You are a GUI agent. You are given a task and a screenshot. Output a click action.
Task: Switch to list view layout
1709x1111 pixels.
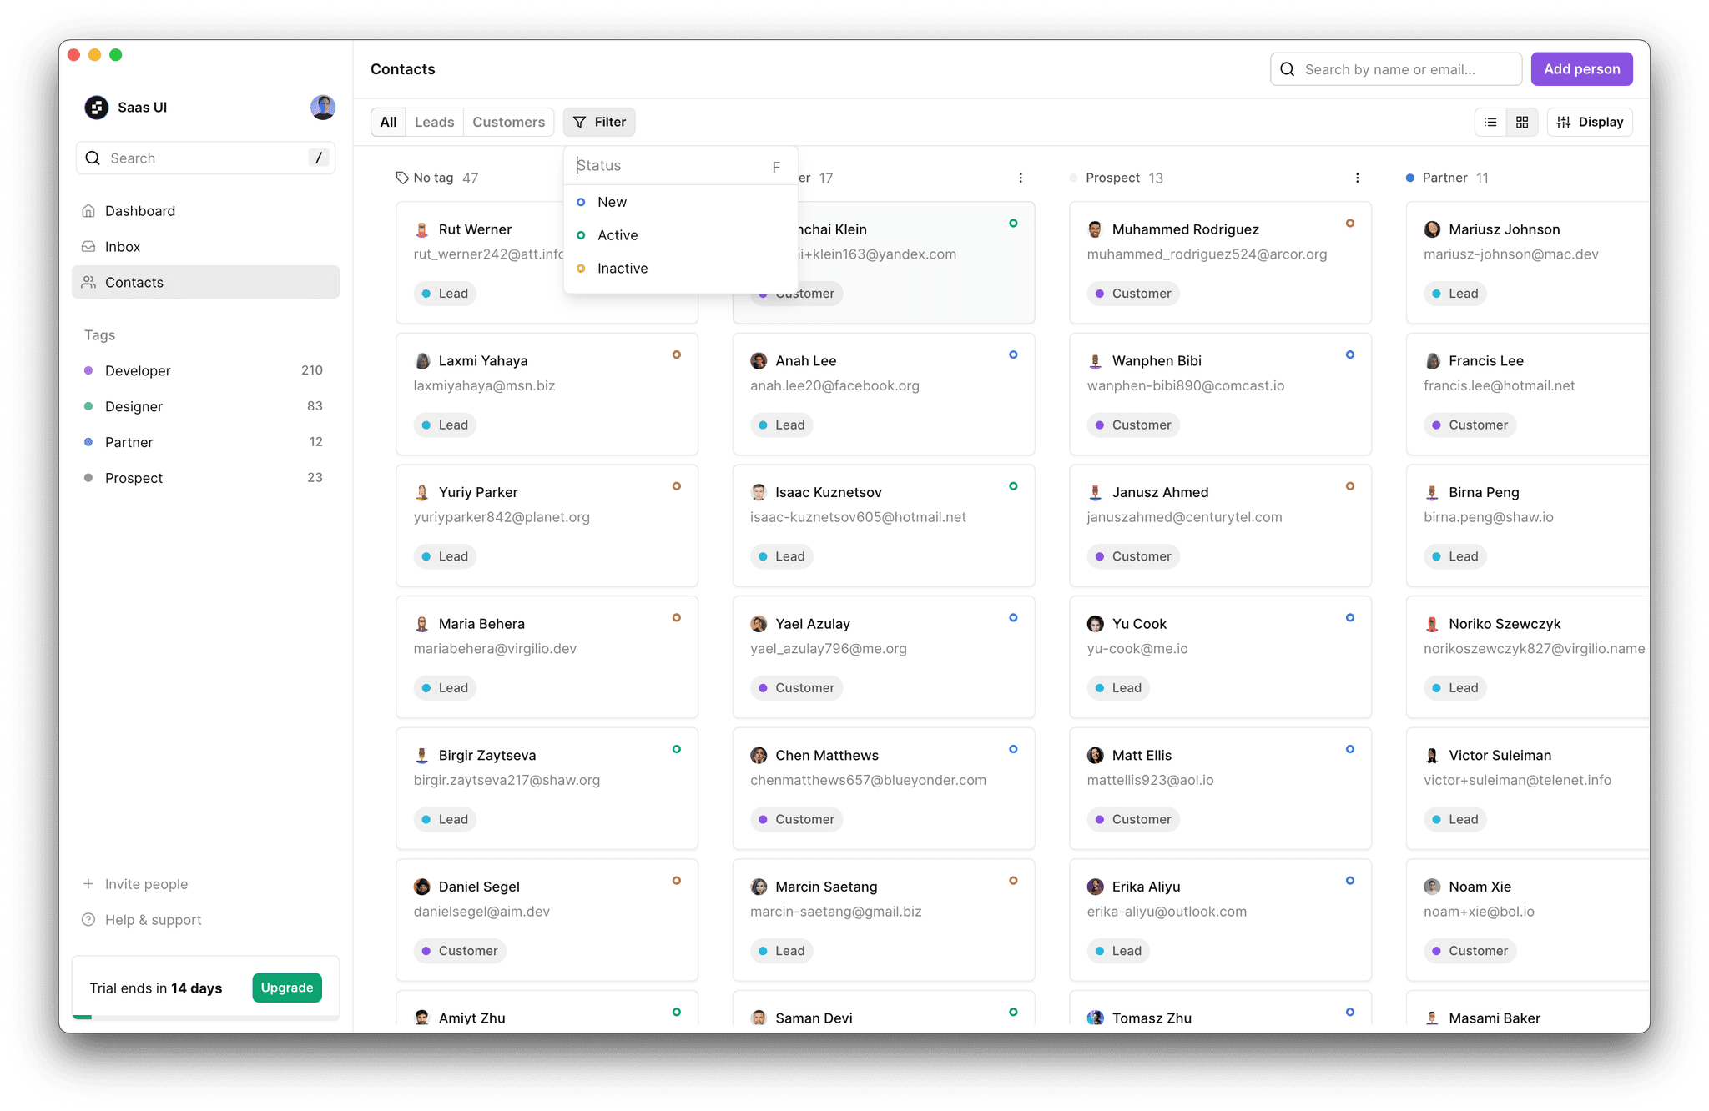[x=1490, y=122]
